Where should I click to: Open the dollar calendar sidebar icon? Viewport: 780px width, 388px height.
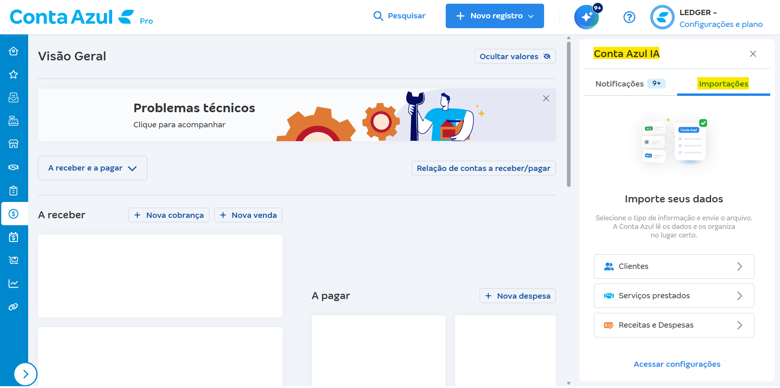(13, 237)
